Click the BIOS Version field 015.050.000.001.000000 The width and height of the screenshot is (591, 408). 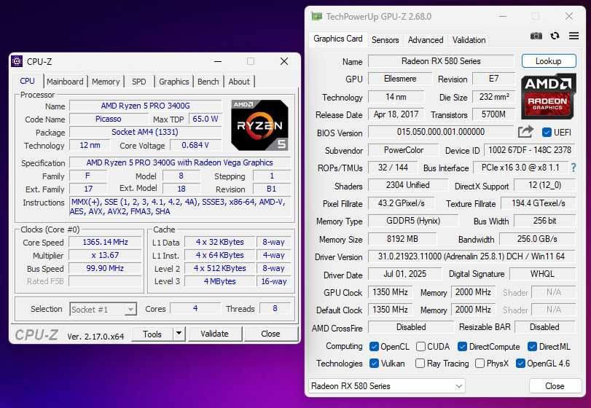[x=441, y=132]
